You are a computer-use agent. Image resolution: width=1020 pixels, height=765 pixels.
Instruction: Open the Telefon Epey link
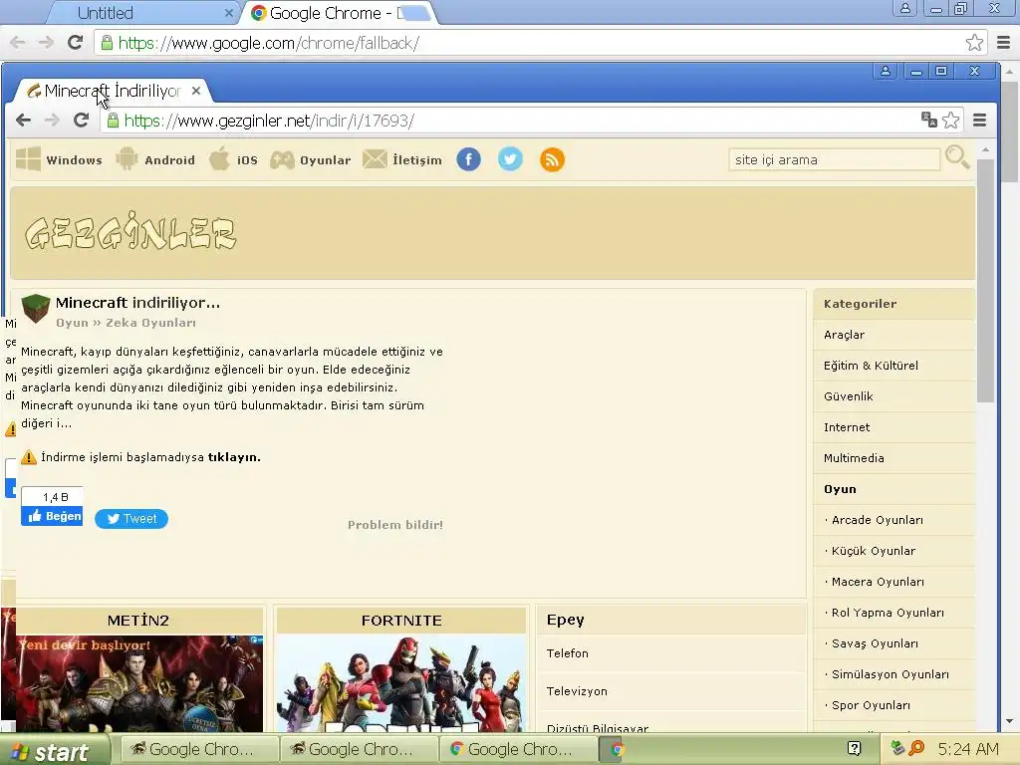tap(567, 653)
